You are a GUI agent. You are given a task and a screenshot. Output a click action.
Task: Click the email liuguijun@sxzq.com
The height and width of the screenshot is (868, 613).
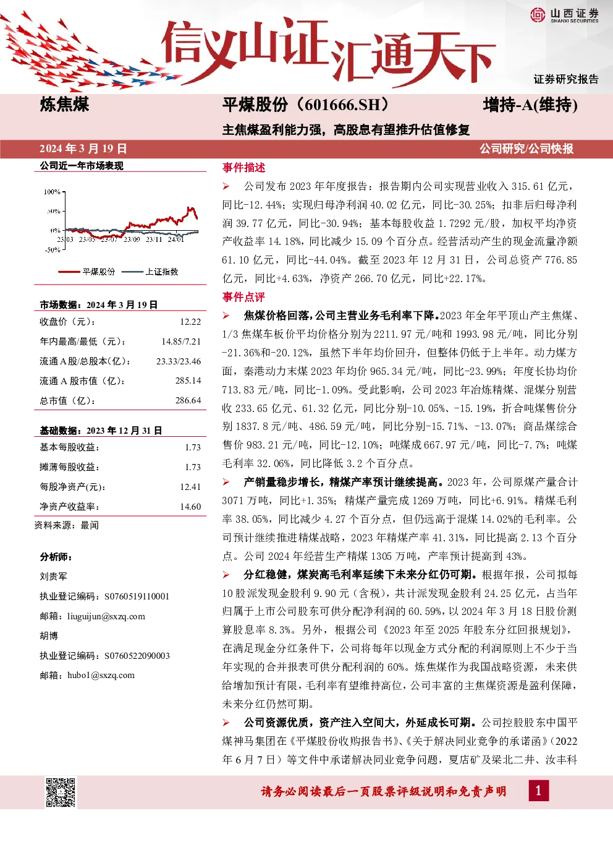coord(106,616)
